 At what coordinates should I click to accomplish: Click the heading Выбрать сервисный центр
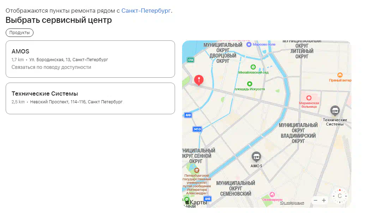tap(59, 20)
